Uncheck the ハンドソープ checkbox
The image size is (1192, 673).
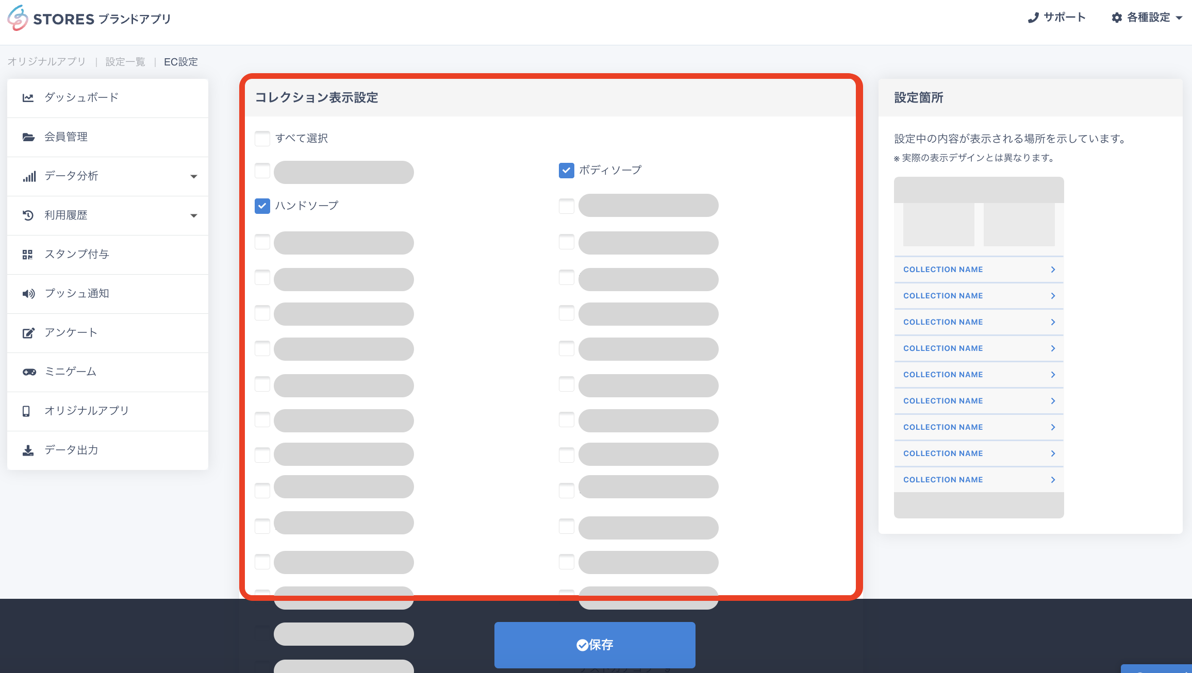pyautogui.click(x=262, y=206)
